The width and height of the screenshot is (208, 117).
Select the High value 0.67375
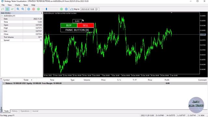(x=39, y=28)
